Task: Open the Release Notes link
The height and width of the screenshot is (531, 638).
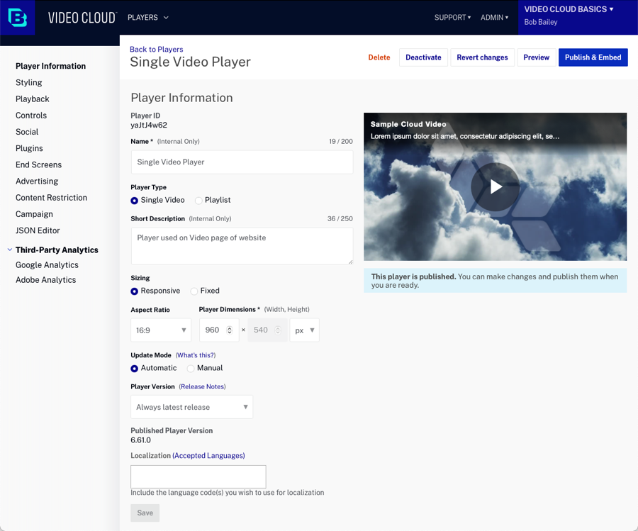Action: [203, 386]
